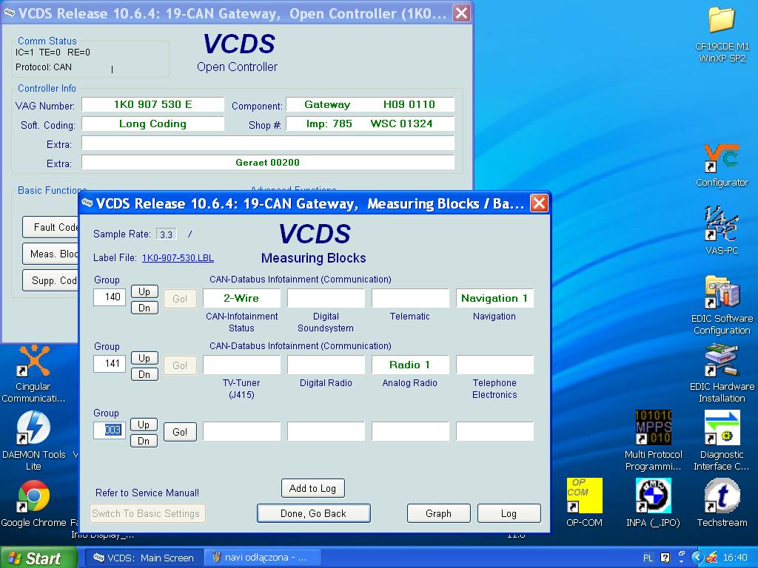Launch the Configurator desktop shortcut
This screenshot has height=568, width=758.
(722, 166)
